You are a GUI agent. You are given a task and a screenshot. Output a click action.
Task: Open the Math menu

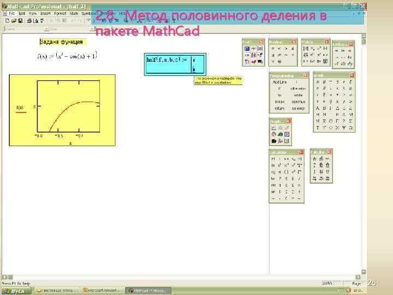tap(74, 13)
